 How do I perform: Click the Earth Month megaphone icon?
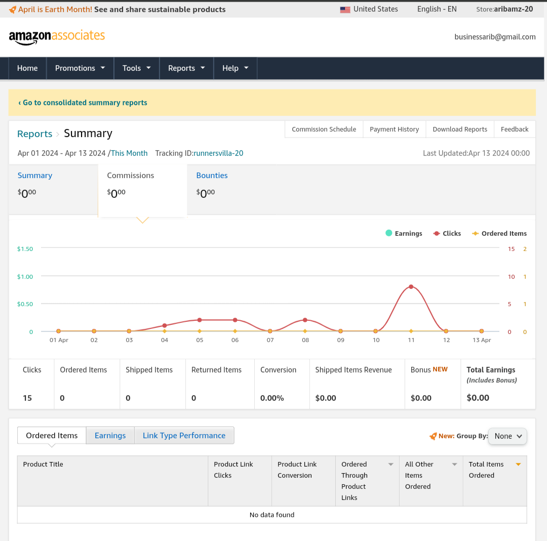pos(13,10)
